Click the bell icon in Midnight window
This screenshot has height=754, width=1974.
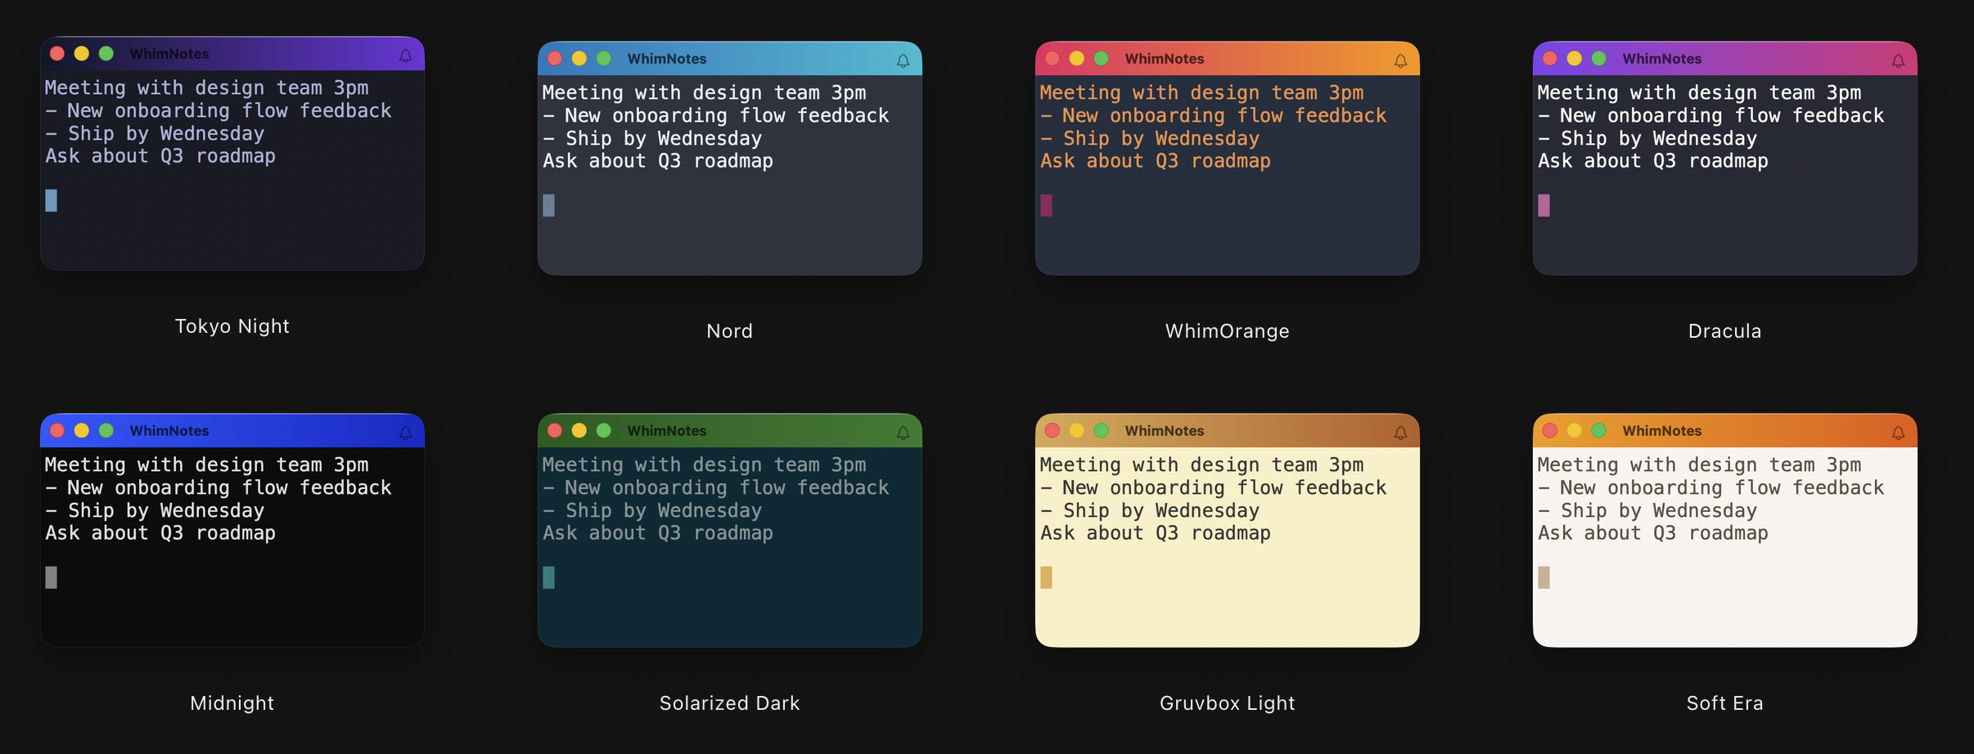pos(405,433)
